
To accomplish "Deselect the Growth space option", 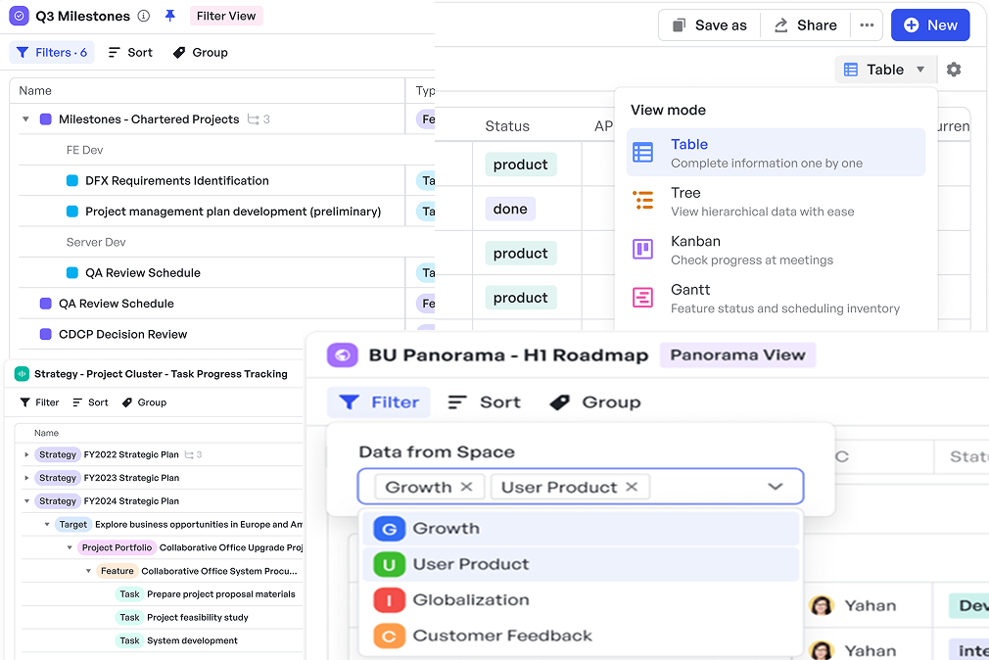I will tap(446, 529).
